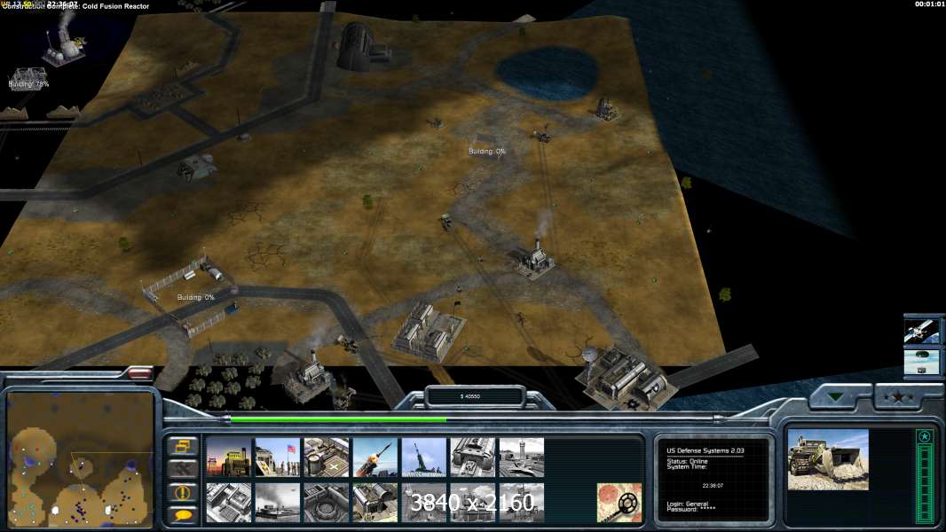
Task: Select the dozer on the dirt path
Action: coord(445,222)
